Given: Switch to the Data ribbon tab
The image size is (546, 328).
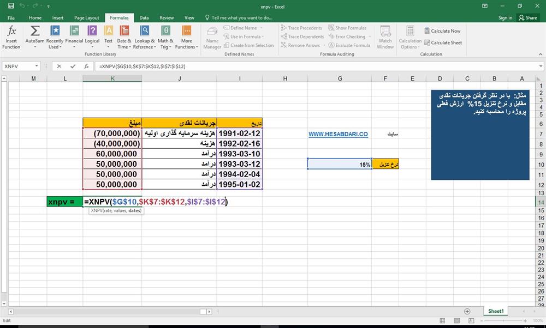Looking at the screenshot, I should 144,17.
